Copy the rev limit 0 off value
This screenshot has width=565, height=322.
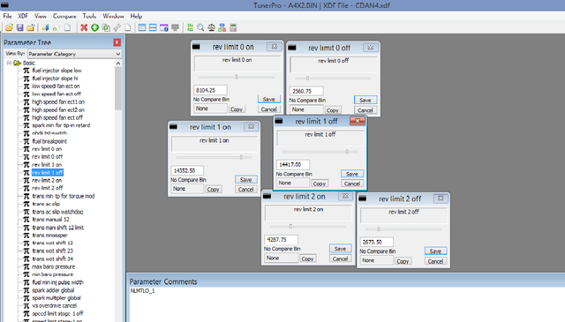point(332,110)
